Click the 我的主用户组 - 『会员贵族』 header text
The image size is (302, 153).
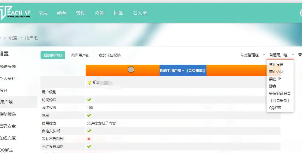pyautogui.click(x=182, y=70)
